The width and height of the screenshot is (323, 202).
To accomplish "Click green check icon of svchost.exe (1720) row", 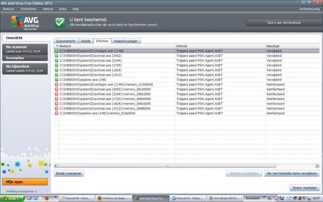I will point(56,65).
